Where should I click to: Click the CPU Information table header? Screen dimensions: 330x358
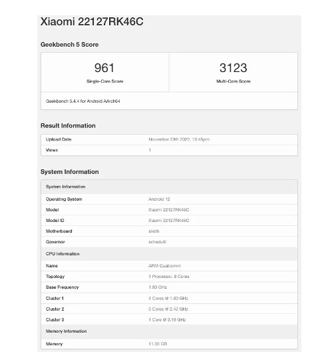coord(169,254)
